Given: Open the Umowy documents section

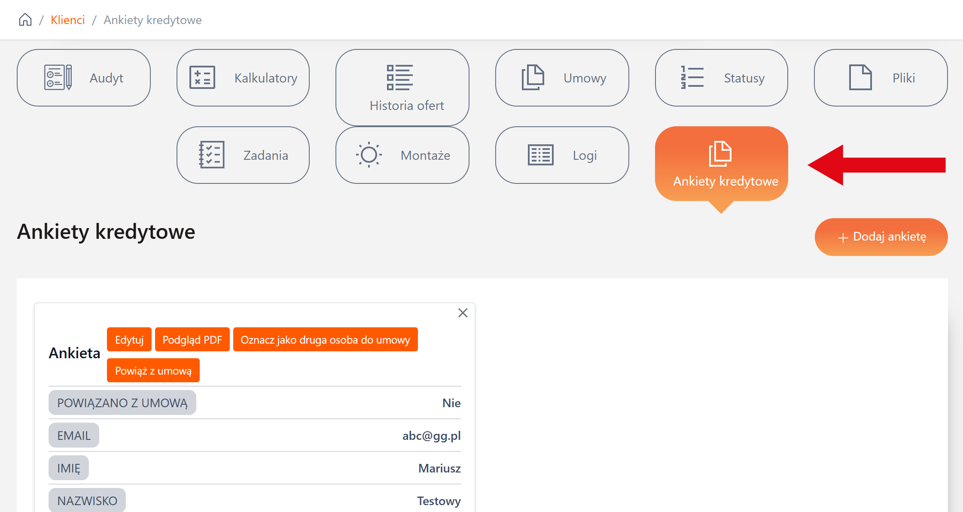Looking at the screenshot, I should tap(562, 78).
